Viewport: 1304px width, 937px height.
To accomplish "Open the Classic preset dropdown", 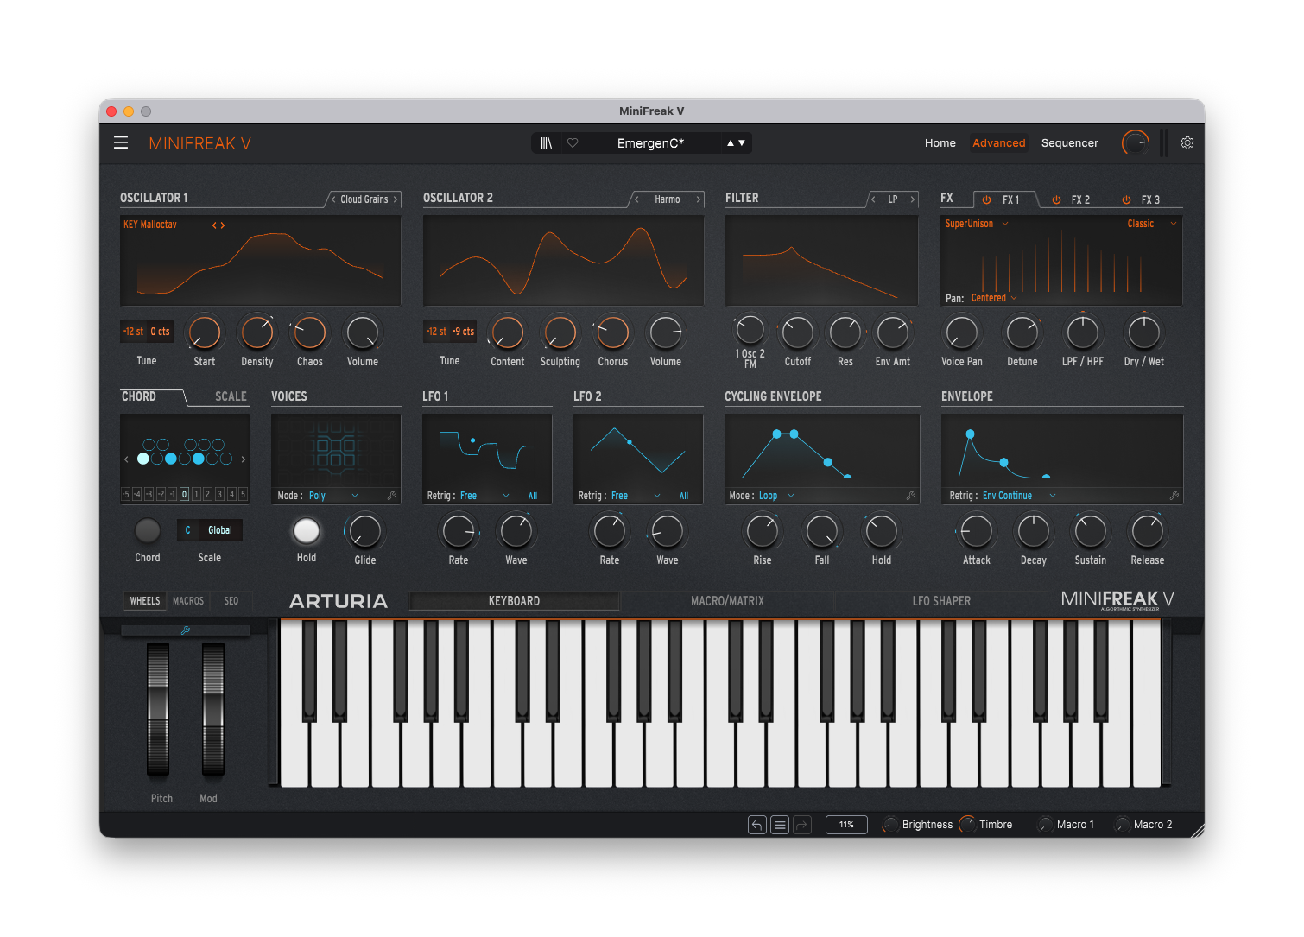I will pos(1152,224).
